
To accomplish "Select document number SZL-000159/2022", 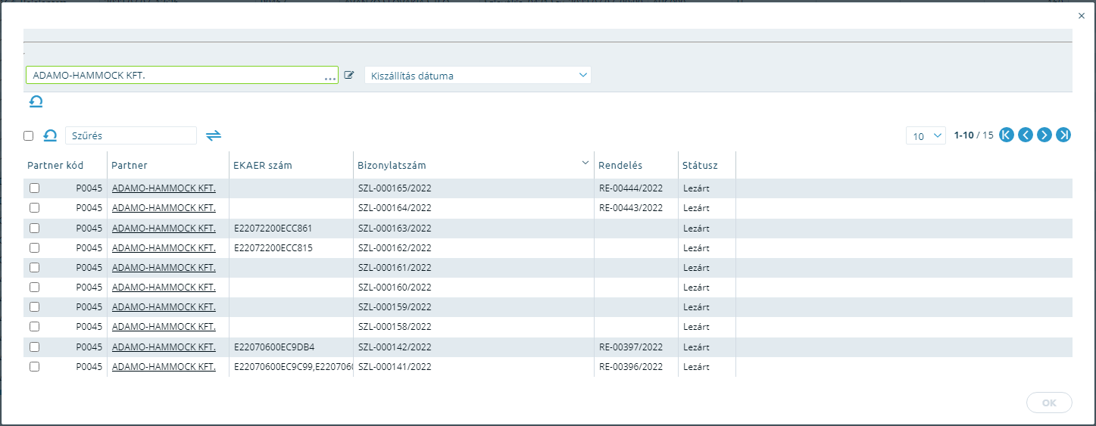I will (395, 306).
